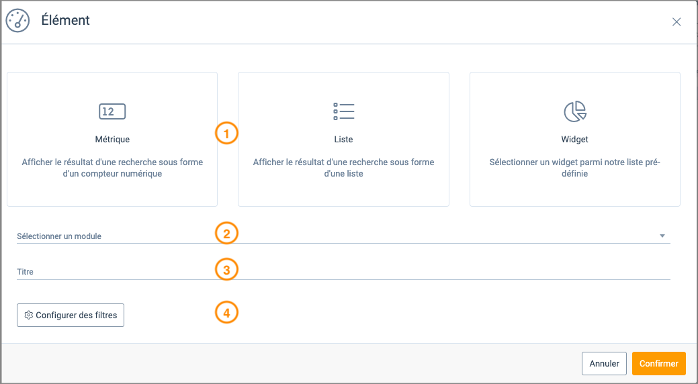Click the Liste bullet list icon

pyautogui.click(x=343, y=111)
